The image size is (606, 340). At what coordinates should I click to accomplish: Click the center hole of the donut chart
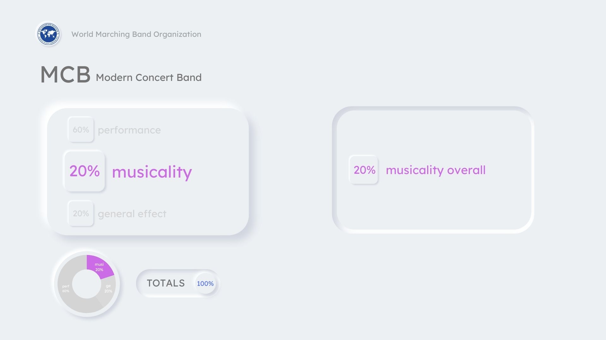point(86,284)
